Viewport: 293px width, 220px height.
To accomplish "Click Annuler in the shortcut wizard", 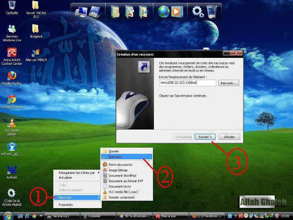I will (x=229, y=137).
